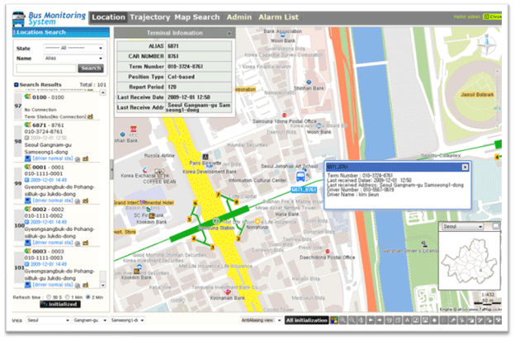Minimize the Seoul overview minimap
515x340 pixels.
[x=495, y=225]
